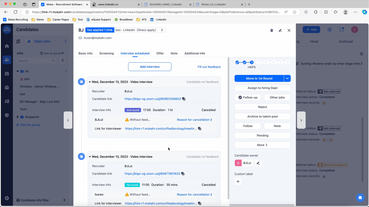Open the help question mark icon
This screenshot has height=207, width=369.
[x=330, y=29]
